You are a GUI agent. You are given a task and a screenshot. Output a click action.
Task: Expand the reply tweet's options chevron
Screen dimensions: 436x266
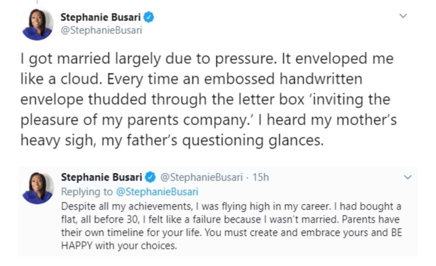(407, 177)
